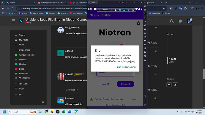Select the Bugs category in sidebar
Image resolution: width=205 pixels, height=115 pixels.
click(x=21, y=69)
